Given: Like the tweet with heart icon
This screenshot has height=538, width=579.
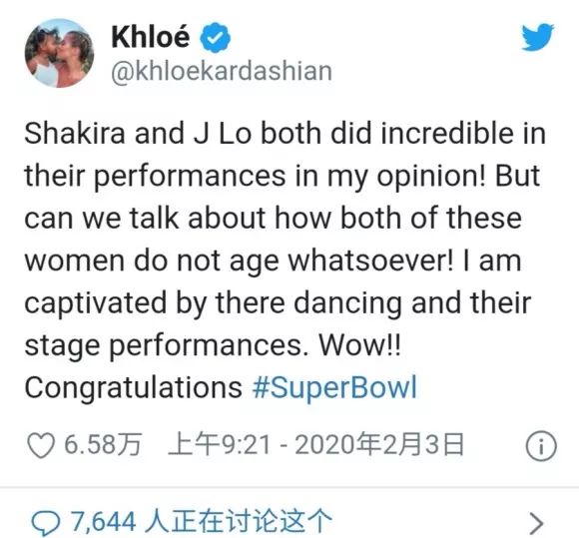Looking at the screenshot, I should coord(41,445).
